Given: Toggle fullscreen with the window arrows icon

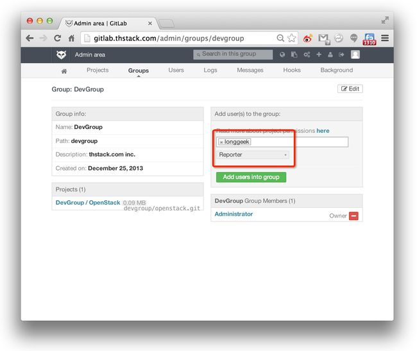Looking at the screenshot, I should [385, 20].
